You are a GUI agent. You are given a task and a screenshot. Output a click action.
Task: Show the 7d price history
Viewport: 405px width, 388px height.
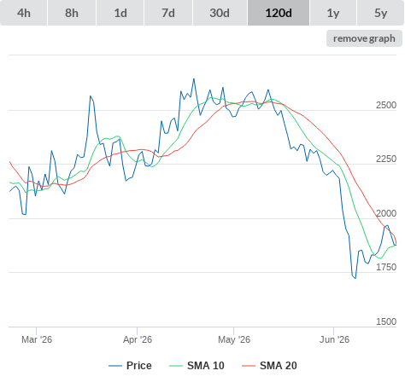168,13
